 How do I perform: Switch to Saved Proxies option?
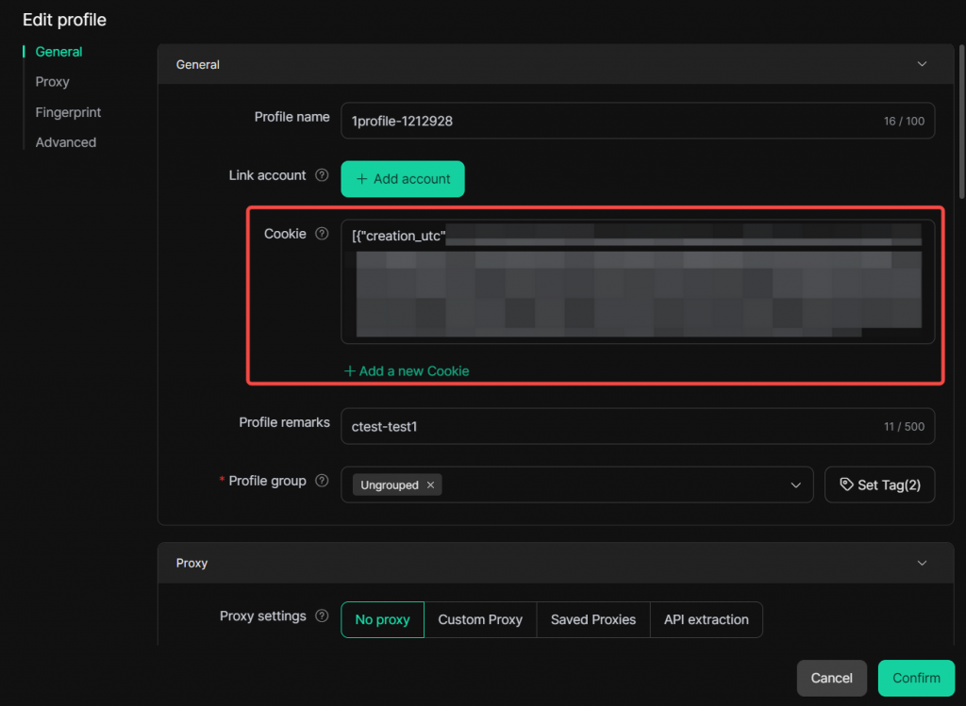tap(593, 619)
